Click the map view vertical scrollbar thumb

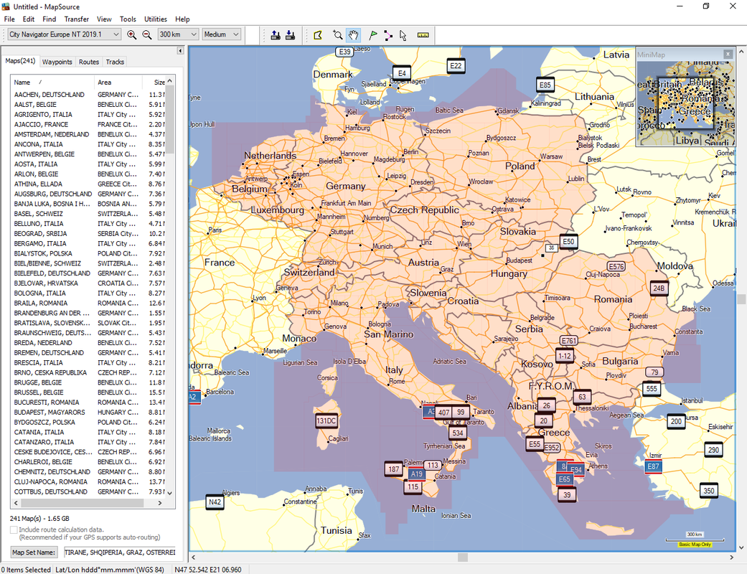click(x=741, y=299)
